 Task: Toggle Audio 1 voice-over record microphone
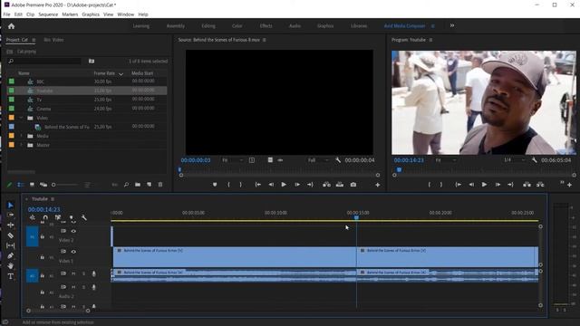coord(93,273)
